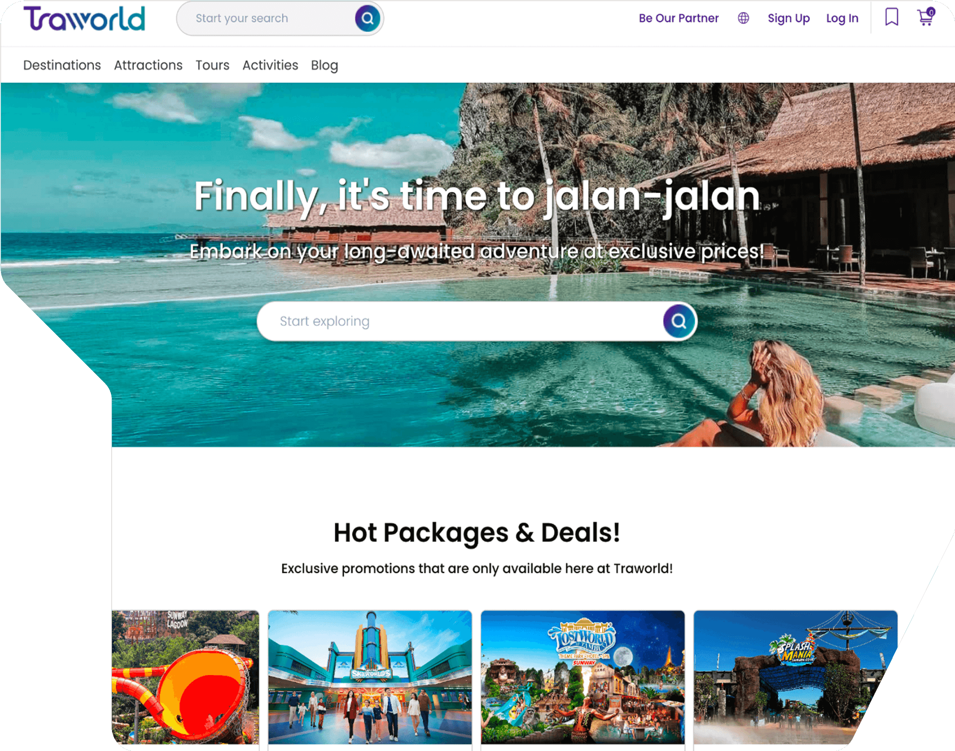Click the hero search magnifier button
The image size is (955, 751).
pos(679,322)
